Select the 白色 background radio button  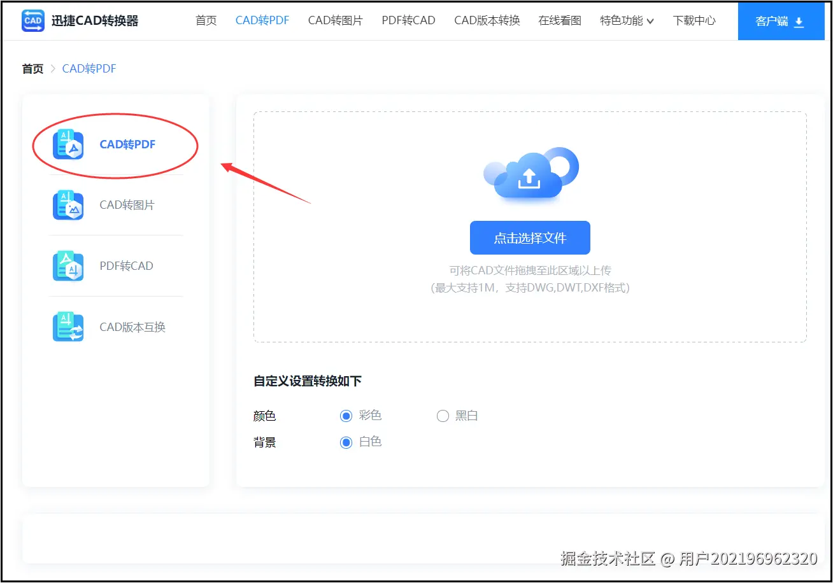pyautogui.click(x=346, y=442)
